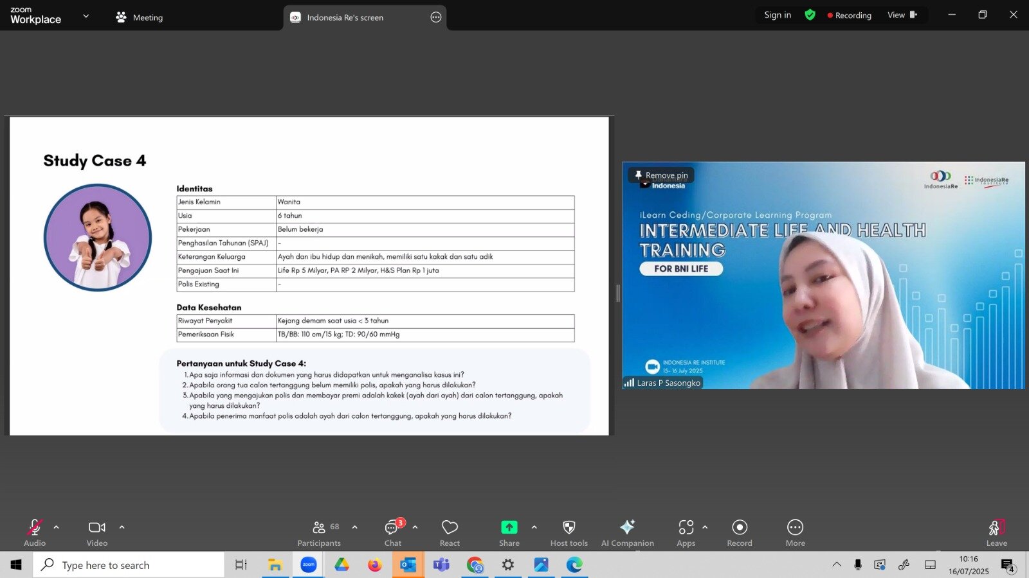Click the Leave meeting icon

click(997, 527)
